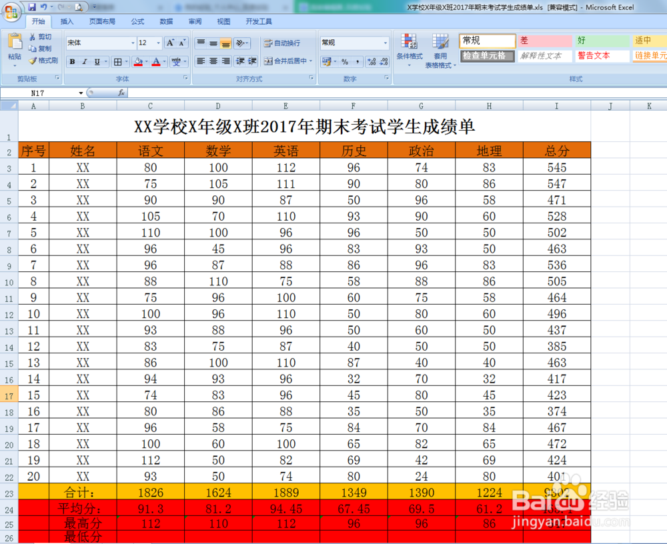
Task: Right-align text in cell
Action: coord(226,61)
